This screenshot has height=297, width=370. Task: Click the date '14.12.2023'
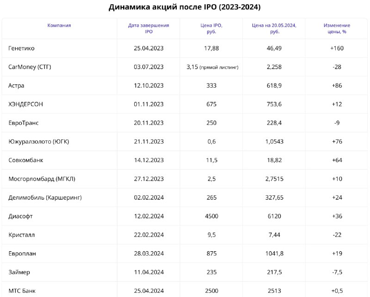(x=148, y=160)
